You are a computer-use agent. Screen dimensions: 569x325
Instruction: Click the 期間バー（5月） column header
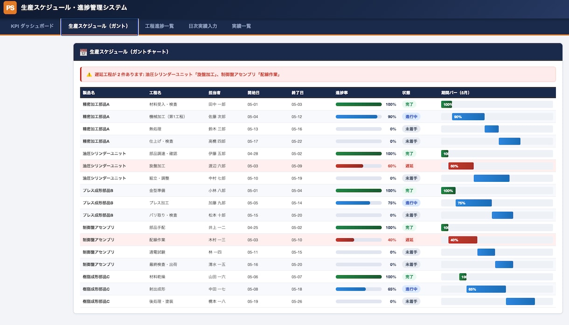(x=455, y=93)
